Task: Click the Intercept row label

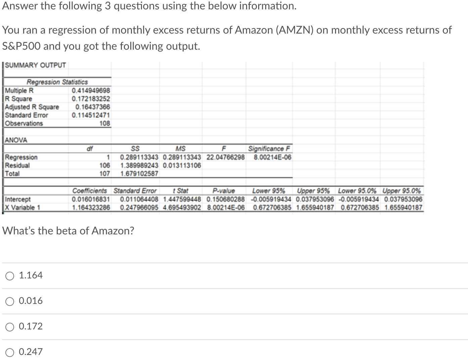Action: coord(17,199)
